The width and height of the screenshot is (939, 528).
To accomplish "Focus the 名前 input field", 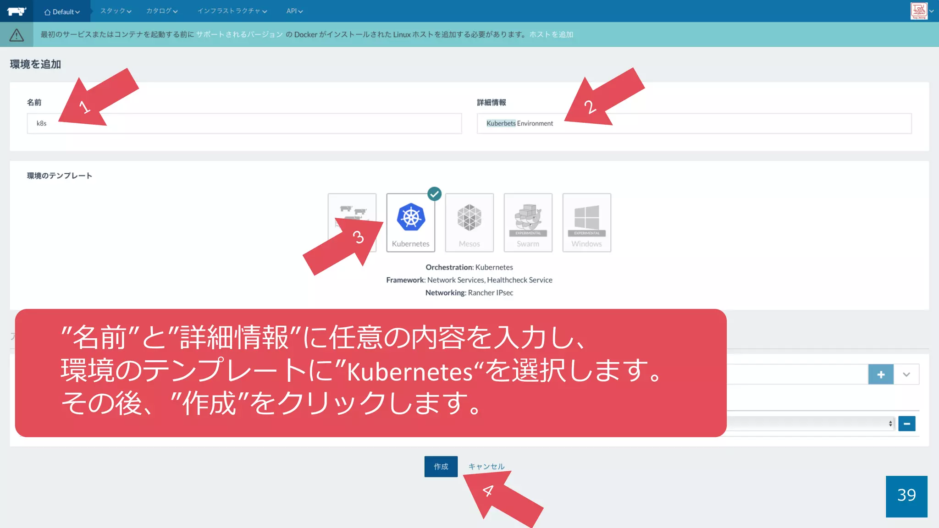I will click(244, 123).
